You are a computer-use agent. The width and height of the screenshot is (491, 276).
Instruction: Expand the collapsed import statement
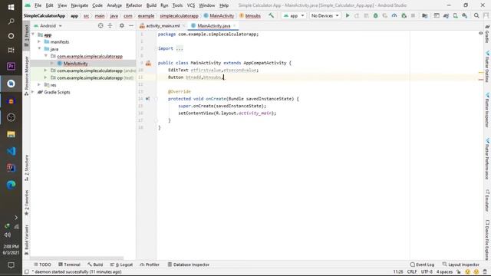179,48
